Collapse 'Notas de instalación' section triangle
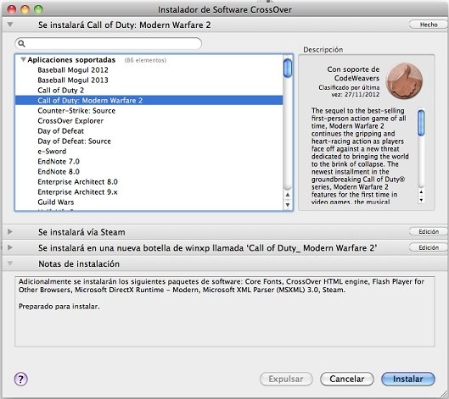The width and height of the screenshot is (449, 399). pos(10,263)
